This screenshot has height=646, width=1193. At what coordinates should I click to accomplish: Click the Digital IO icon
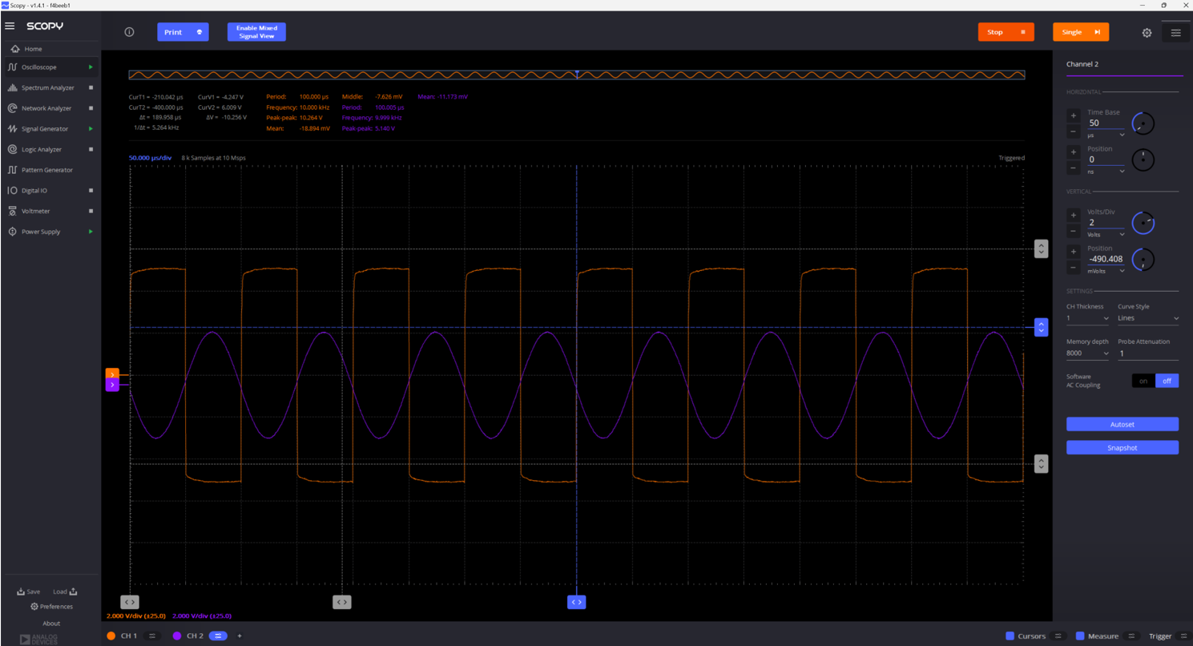pyautogui.click(x=12, y=191)
